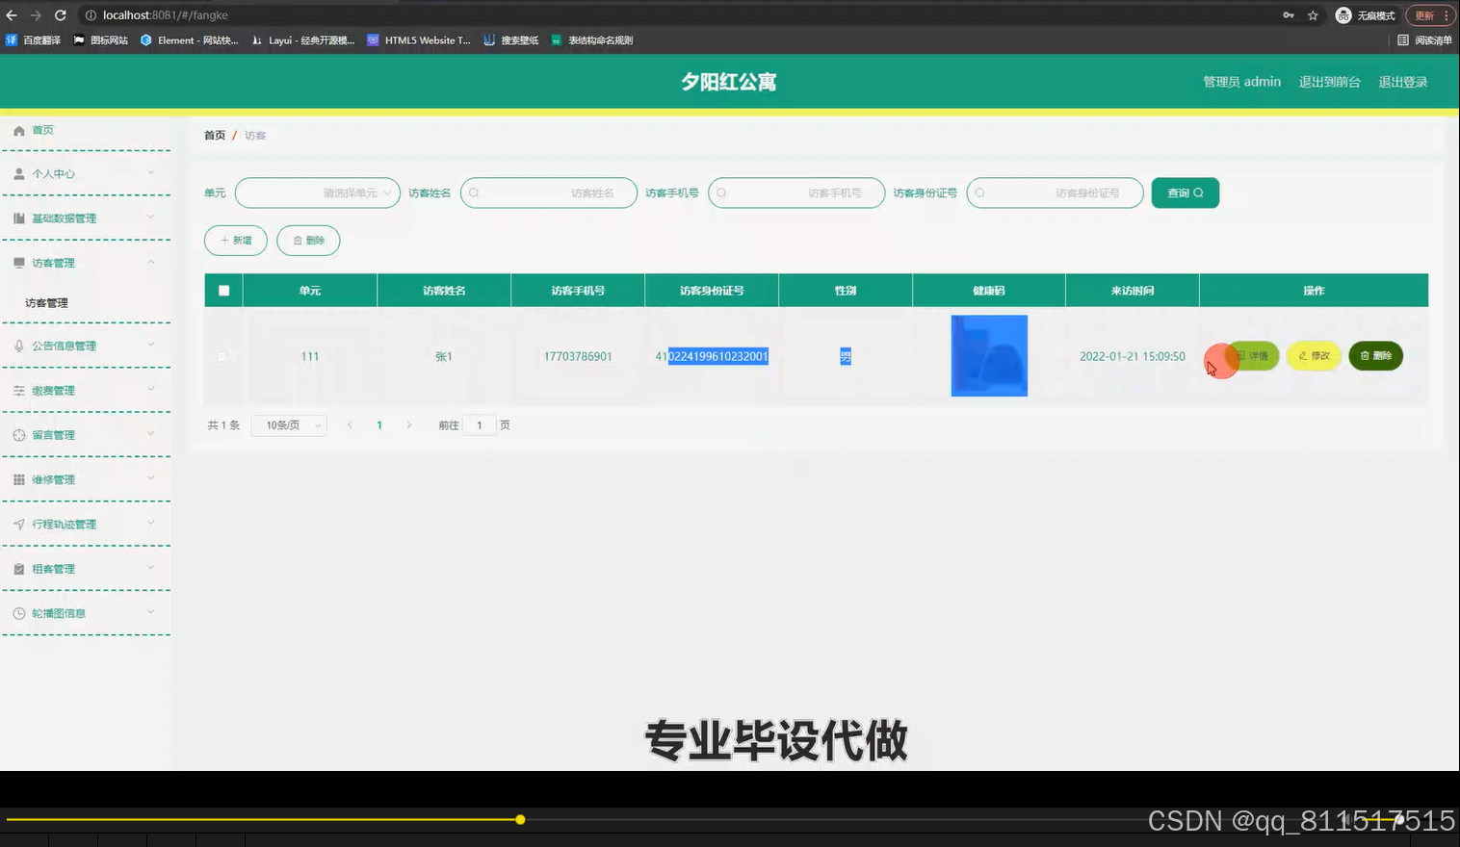Click the 轮播图信息 clock icon
The height and width of the screenshot is (847, 1460).
click(x=19, y=613)
